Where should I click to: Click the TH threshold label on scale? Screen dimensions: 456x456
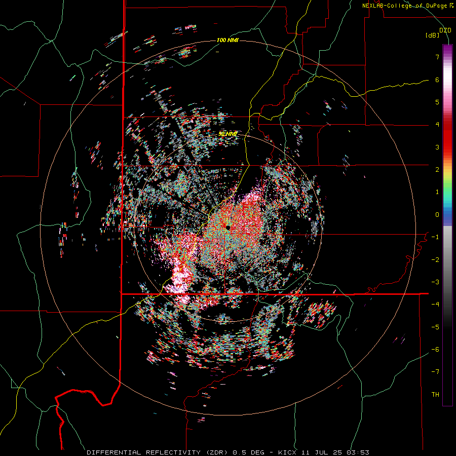tap(435, 395)
